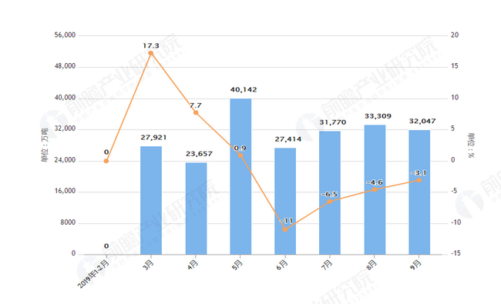Screen dimensions: 501x304
Task: Select the August bar labeled 33,309
Action: (x=375, y=190)
